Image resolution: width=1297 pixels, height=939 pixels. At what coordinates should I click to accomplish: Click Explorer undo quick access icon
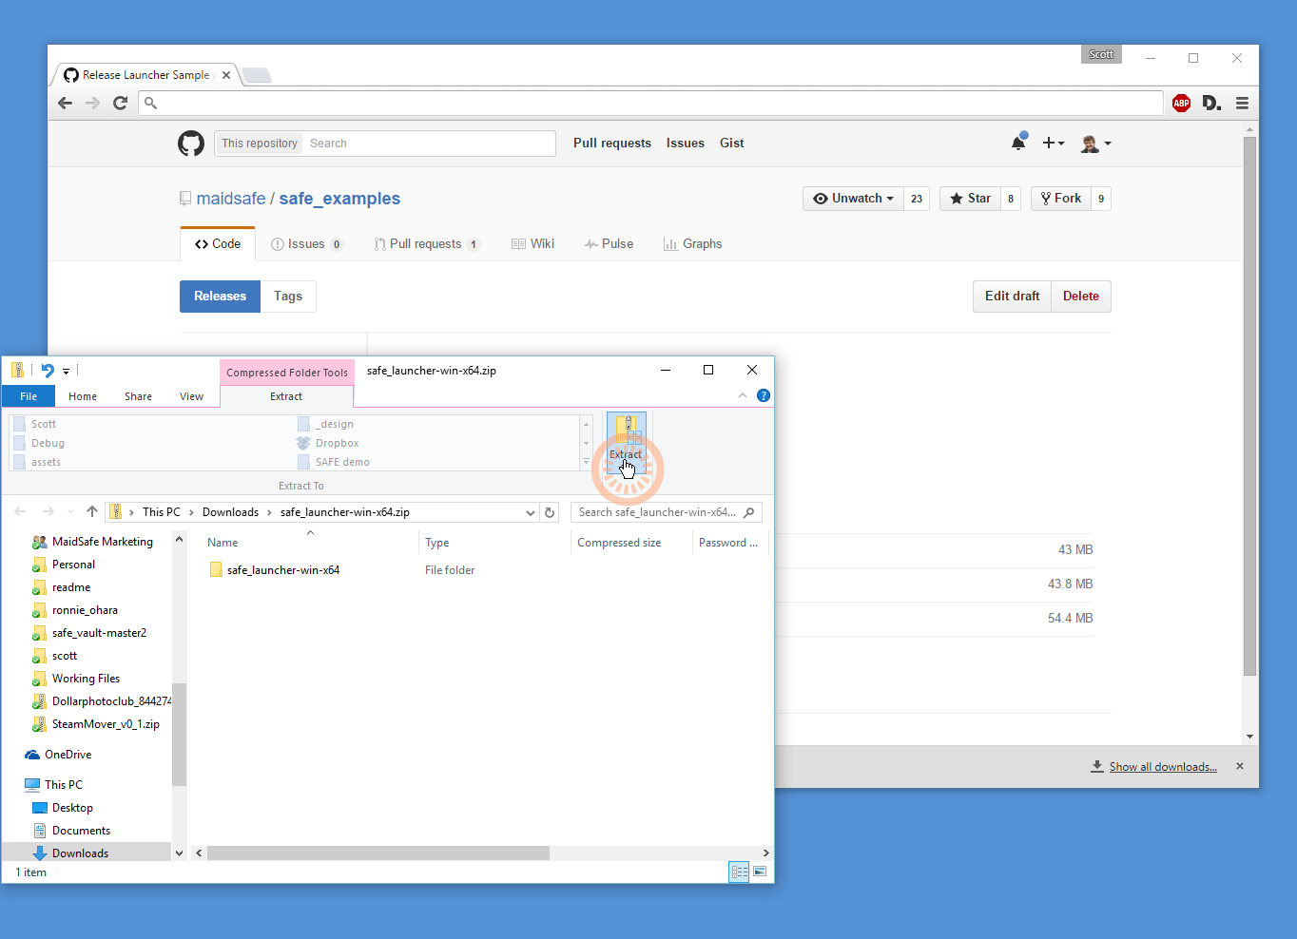[48, 371]
